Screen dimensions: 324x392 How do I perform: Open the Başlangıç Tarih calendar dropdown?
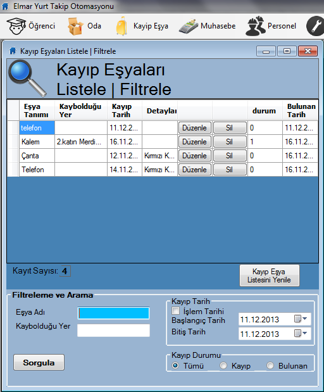[x=300, y=319]
